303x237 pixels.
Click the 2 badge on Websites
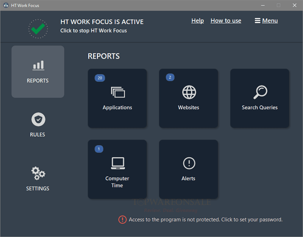(x=170, y=77)
